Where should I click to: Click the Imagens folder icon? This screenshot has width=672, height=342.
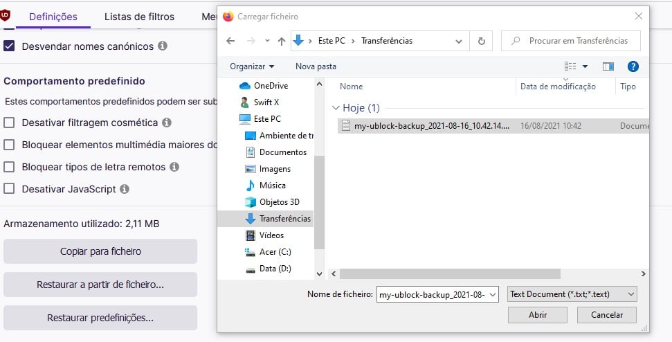pos(251,169)
